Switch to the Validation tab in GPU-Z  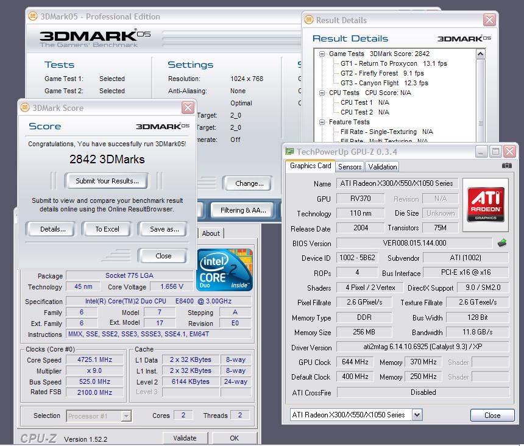(x=382, y=167)
